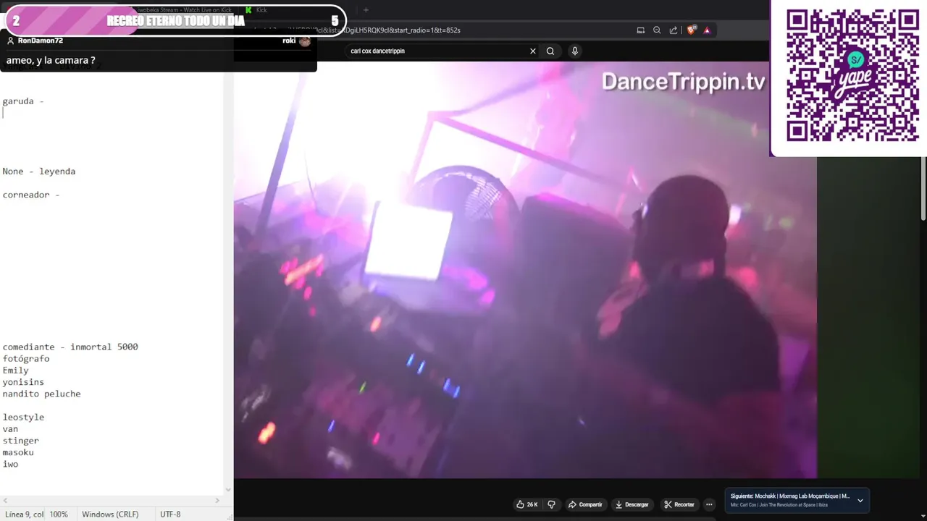Clear the YouTube search box with X
Image resolution: width=927 pixels, height=521 pixels.
533,51
